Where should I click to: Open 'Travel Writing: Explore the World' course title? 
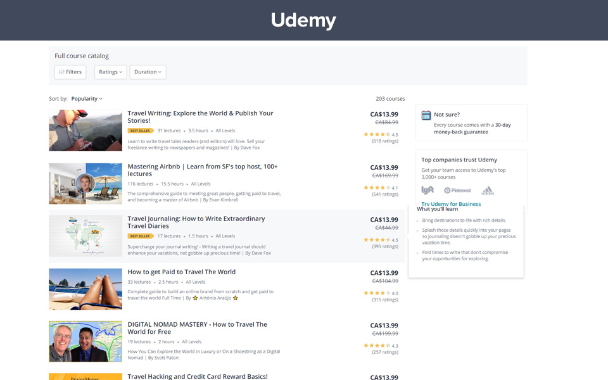[201, 117]
